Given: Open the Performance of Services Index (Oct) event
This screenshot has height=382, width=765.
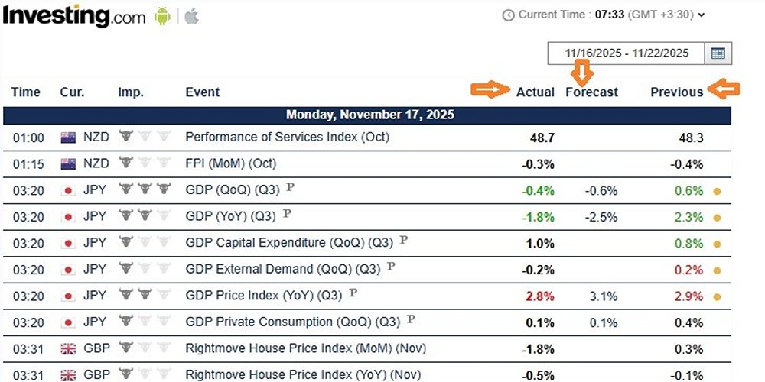Looking at the screenshot, I should [x=287, y=138].
